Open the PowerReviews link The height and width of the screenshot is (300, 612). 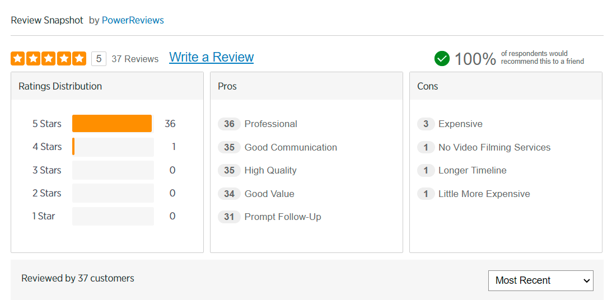(133, 20)
